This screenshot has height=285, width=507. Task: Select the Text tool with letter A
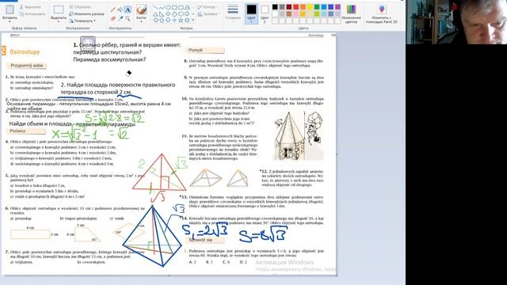pyautogui.click(x=128, y=9)
